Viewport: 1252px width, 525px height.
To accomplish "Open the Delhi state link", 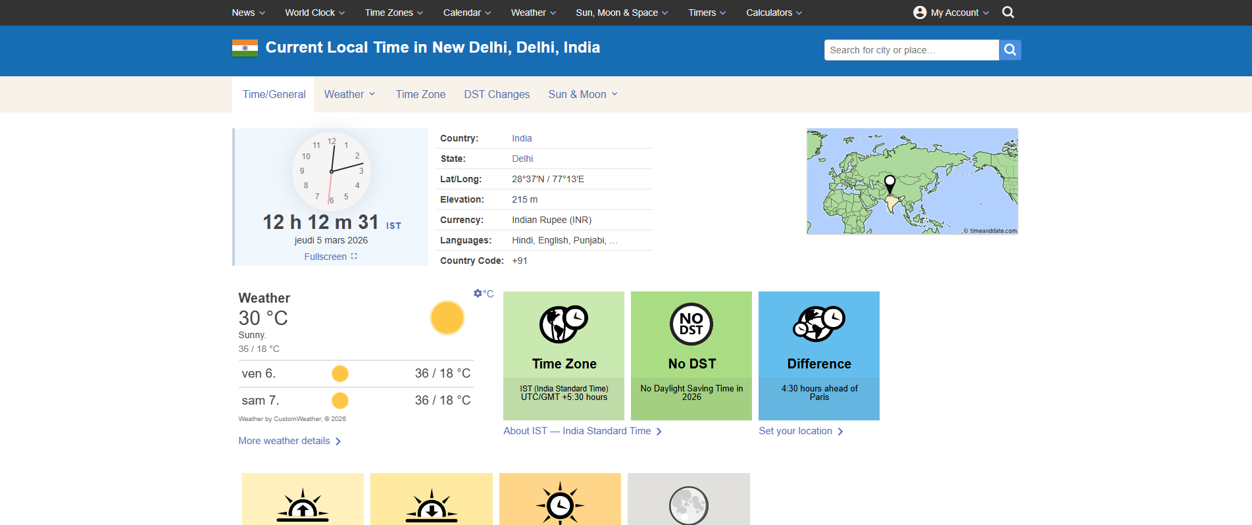I will (x=522, y=159).
